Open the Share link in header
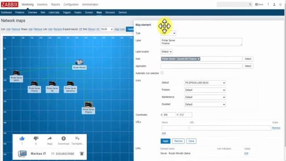Image resolution: width=286 pixels, height=161 pixels. [x=259, y=4]
